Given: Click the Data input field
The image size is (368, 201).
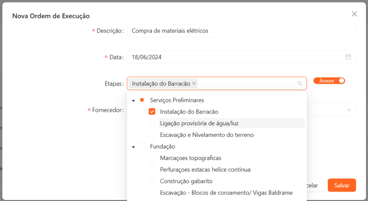Looking at the screenshot, I should [241, 57].
